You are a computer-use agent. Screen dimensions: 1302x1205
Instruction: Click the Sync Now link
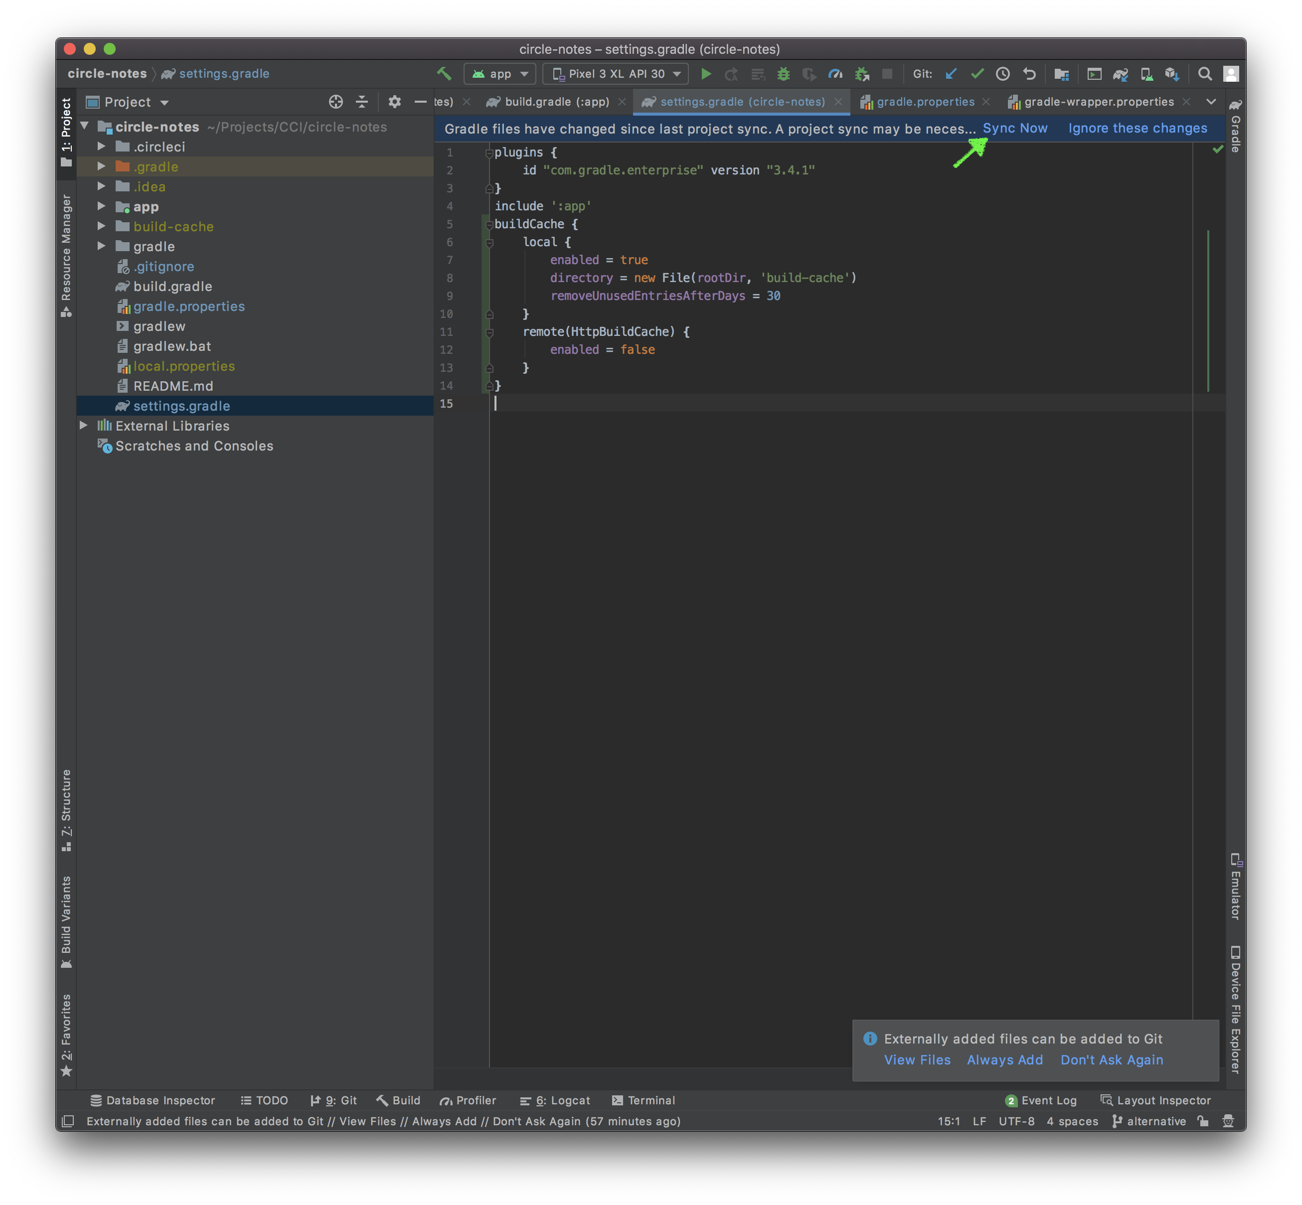coord(1015,128)
